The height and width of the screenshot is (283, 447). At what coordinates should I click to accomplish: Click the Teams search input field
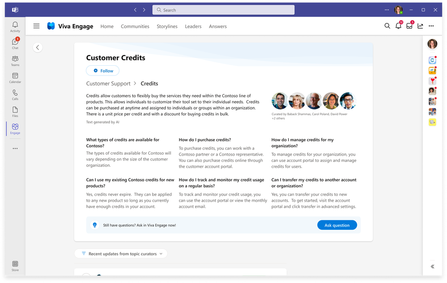[x=224, y=10]
